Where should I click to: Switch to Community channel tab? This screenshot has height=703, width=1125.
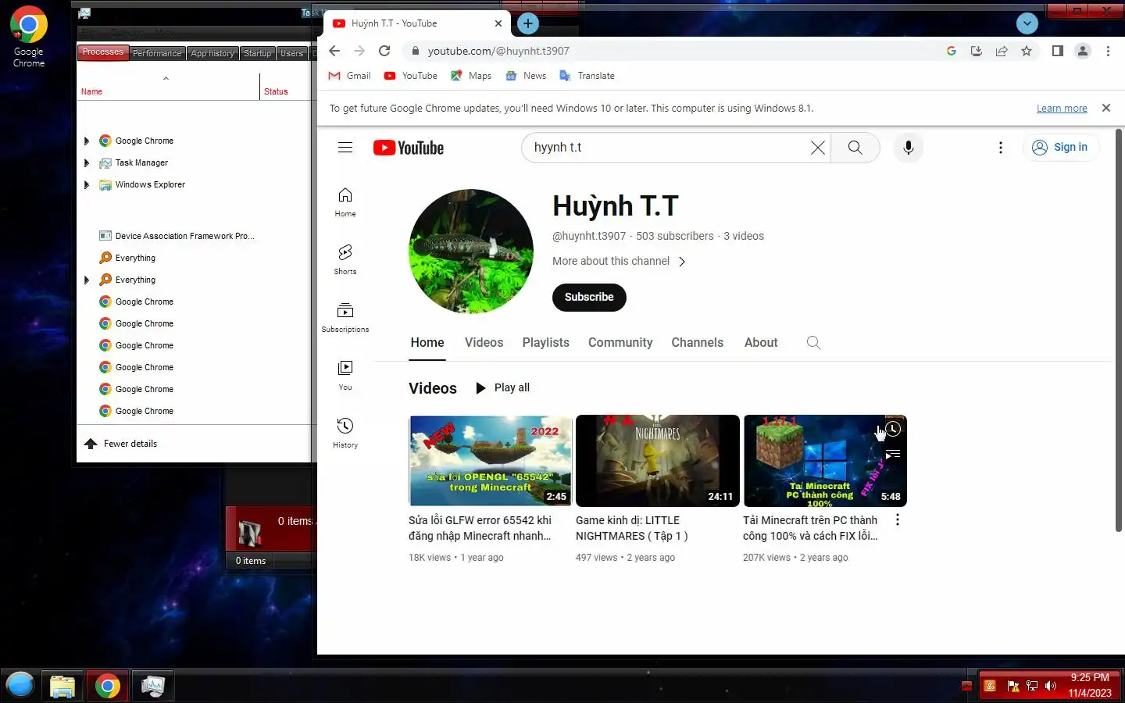(x=620, y=343)
